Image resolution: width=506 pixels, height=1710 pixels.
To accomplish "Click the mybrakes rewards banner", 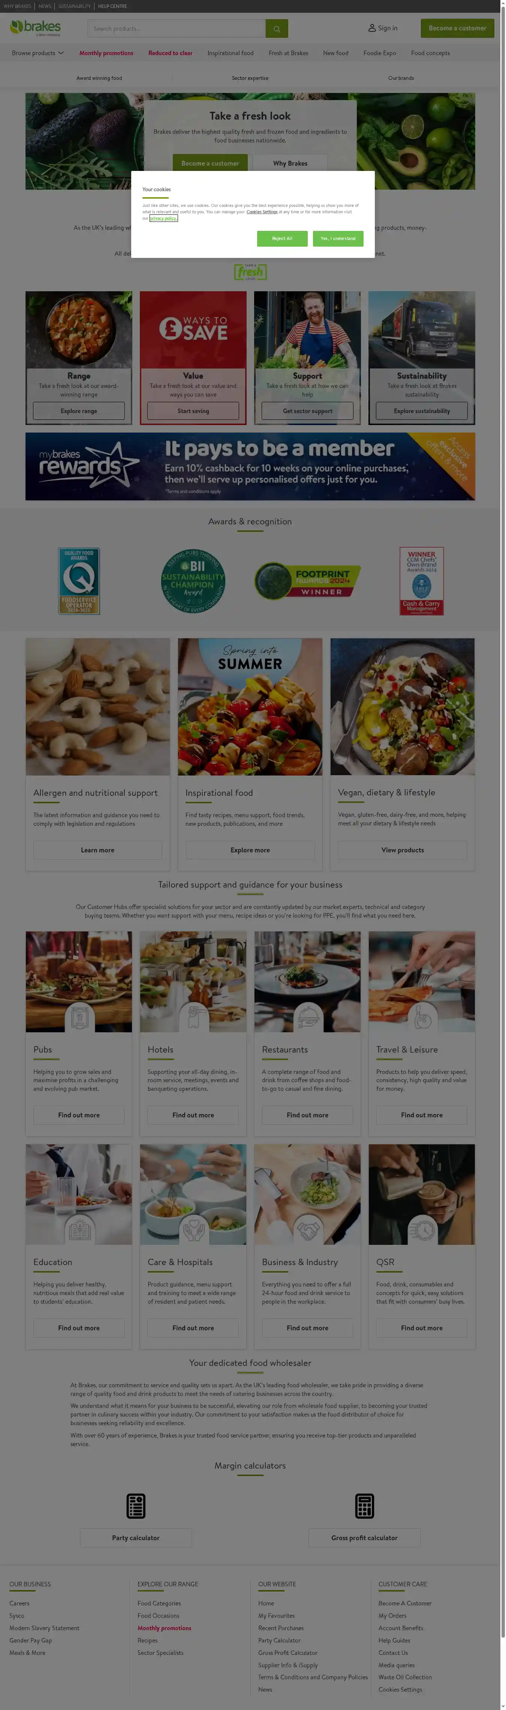I will tap(250, 466).
